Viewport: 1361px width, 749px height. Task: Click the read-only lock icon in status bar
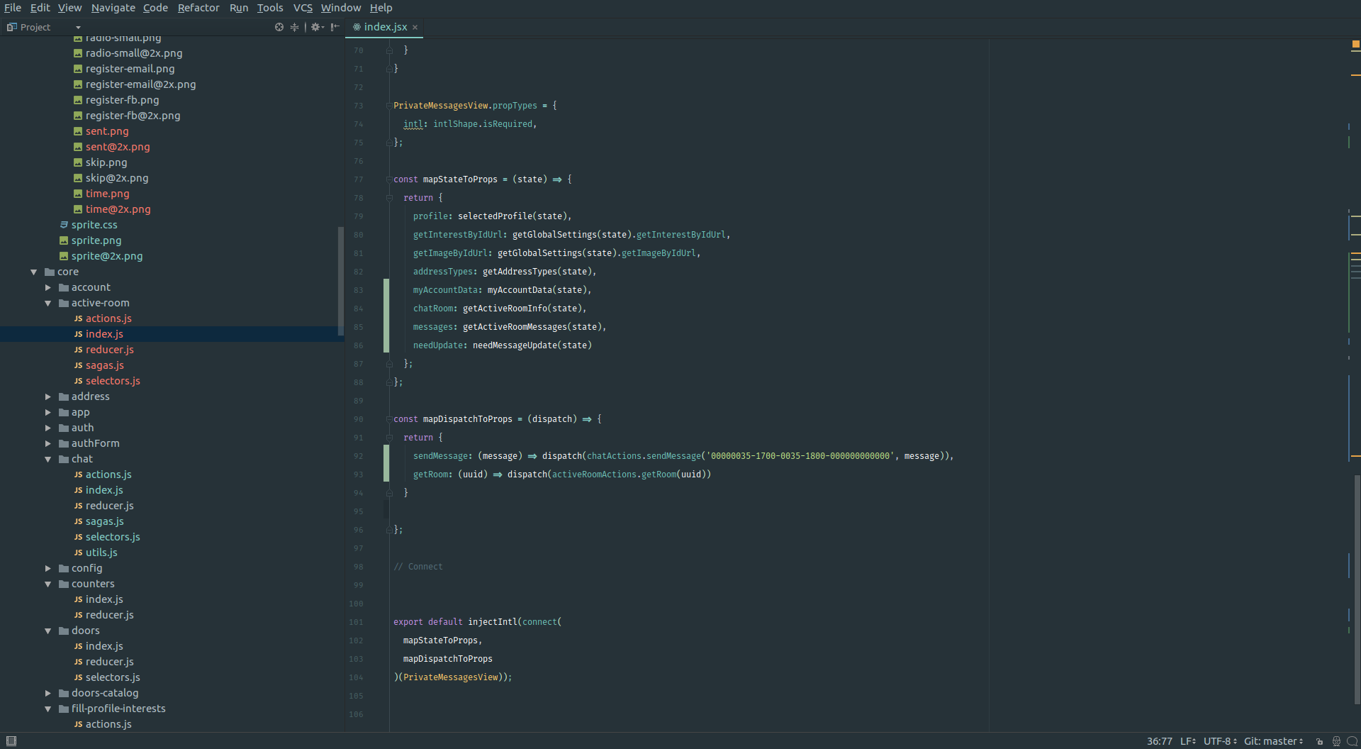pyautogui.click(x=1319, y=741)
